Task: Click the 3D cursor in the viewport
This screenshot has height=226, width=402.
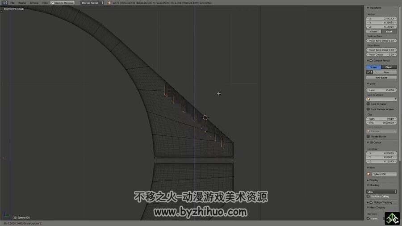Action: 205,117
